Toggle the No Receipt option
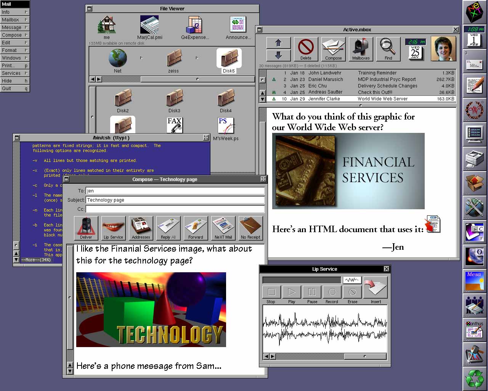Screen dimensions: 488x391 (250, 228)
